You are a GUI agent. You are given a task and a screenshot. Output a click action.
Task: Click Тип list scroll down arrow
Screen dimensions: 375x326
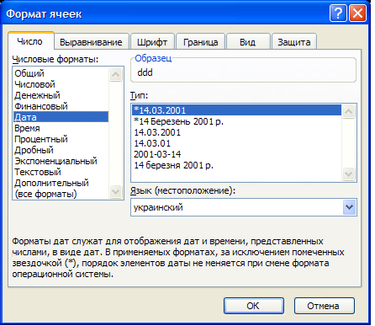click(349, 174)
